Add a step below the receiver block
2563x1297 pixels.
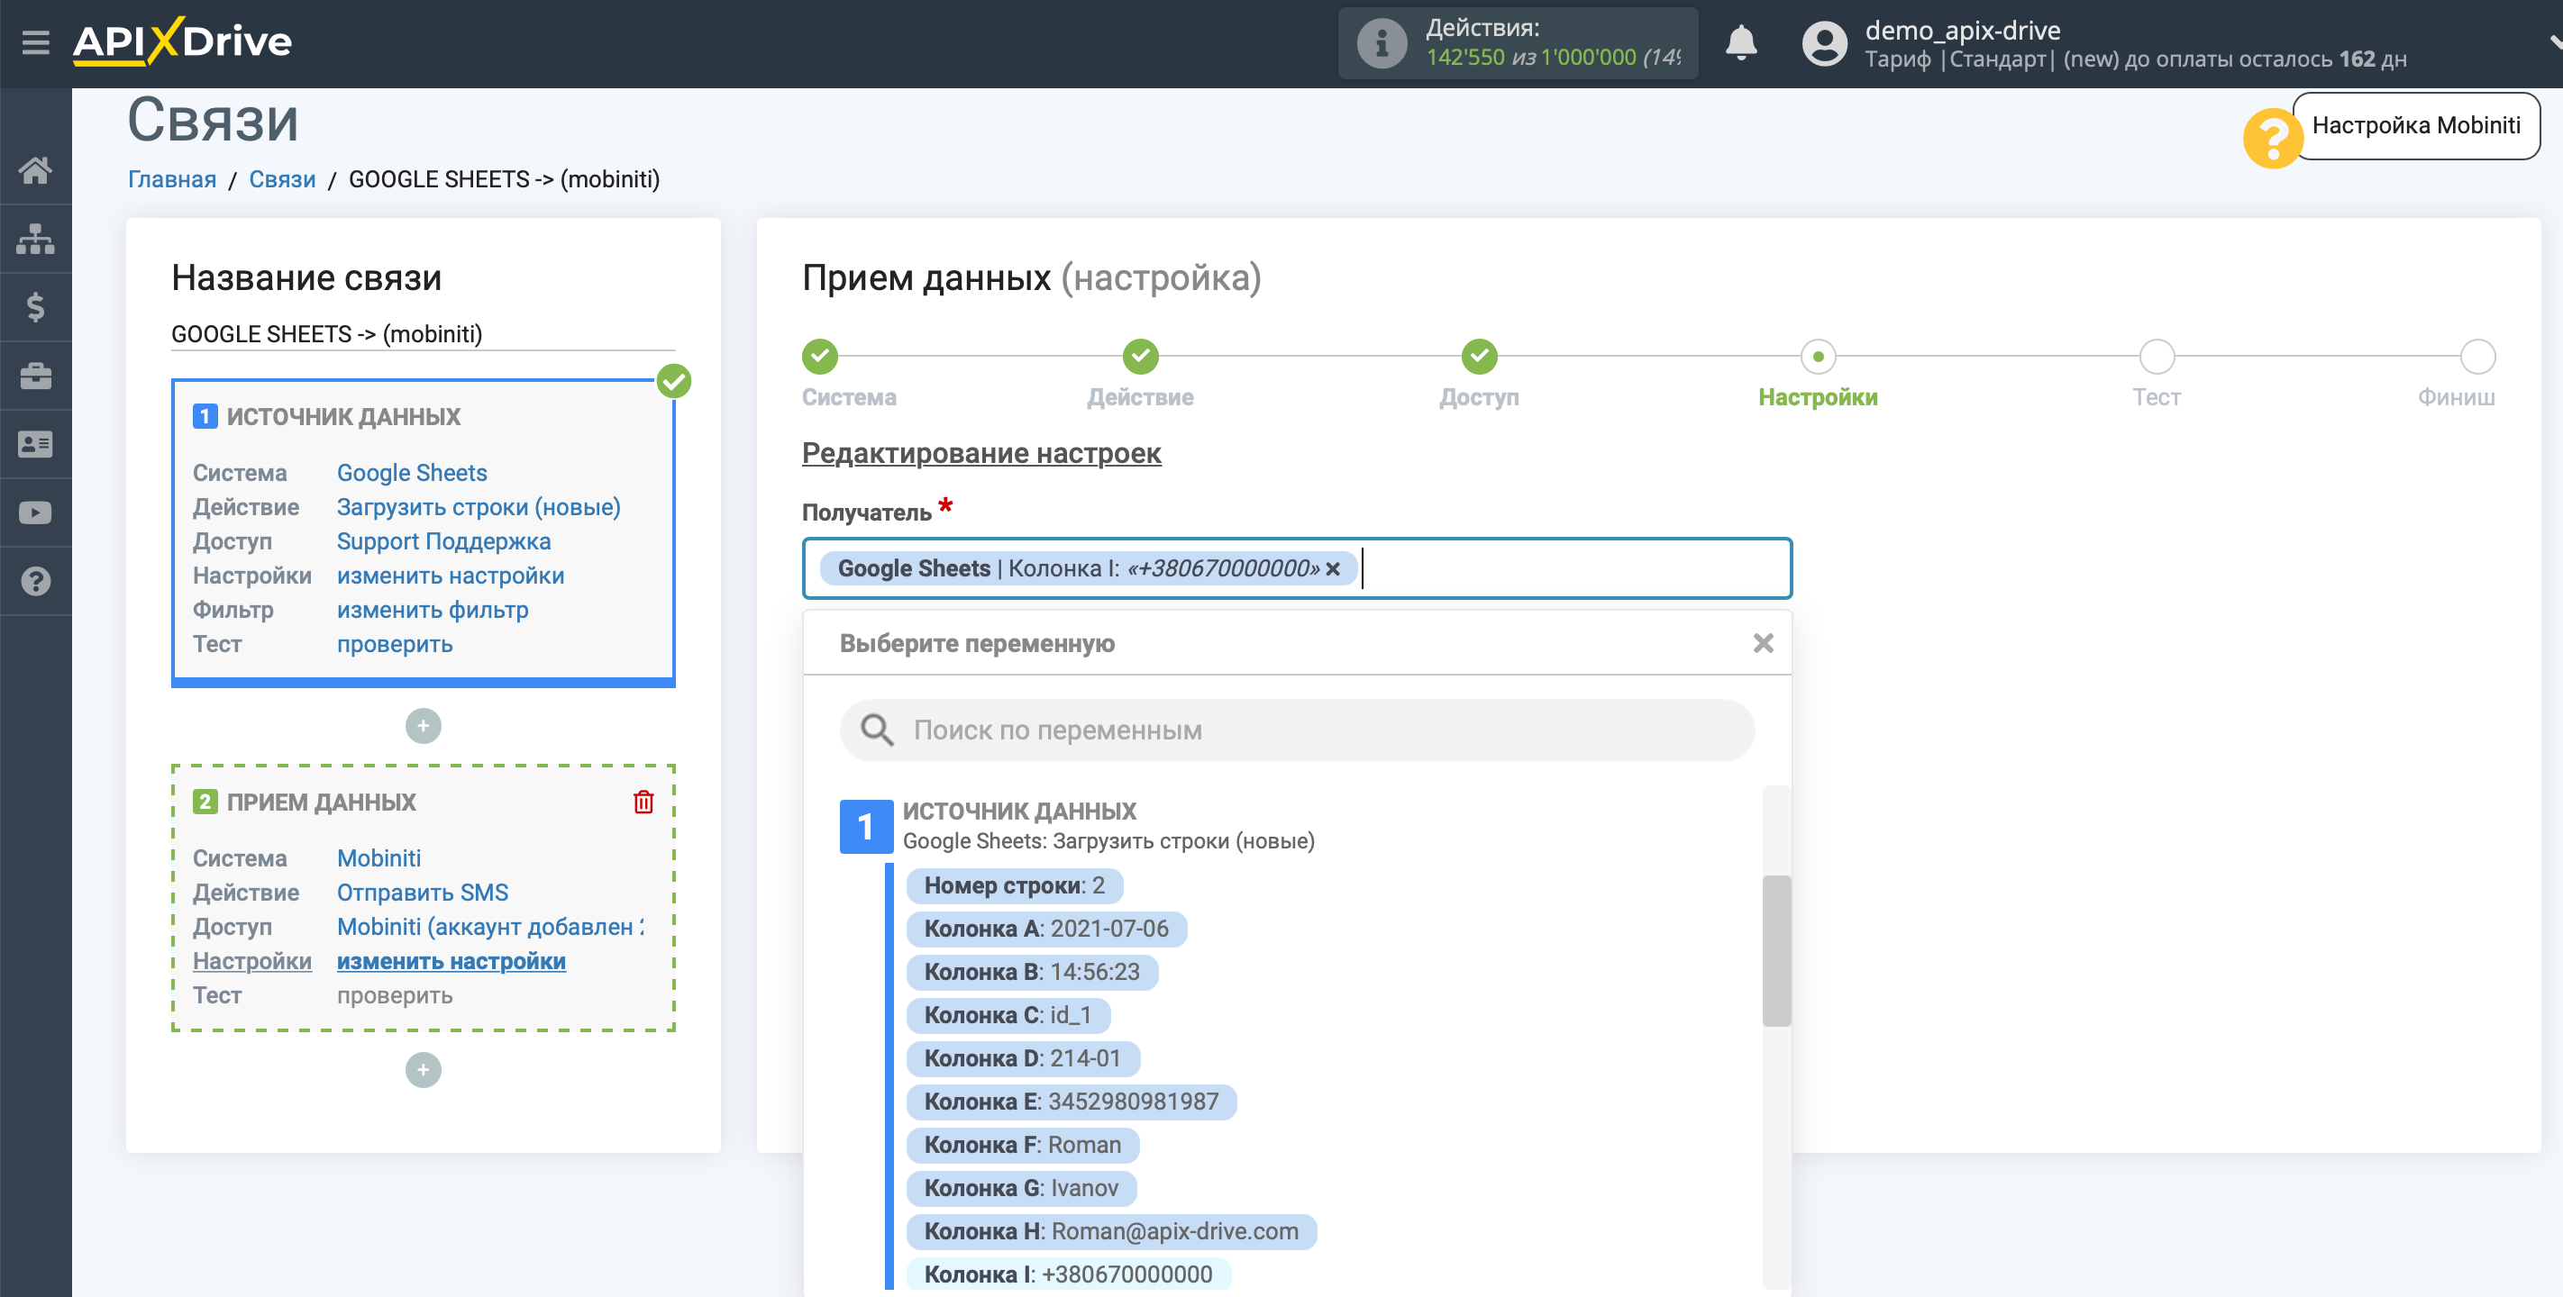(423, 1070)
